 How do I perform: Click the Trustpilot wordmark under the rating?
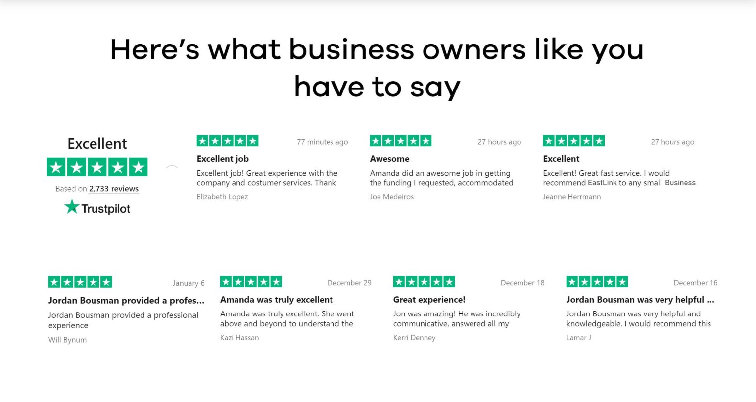[105, 208]
